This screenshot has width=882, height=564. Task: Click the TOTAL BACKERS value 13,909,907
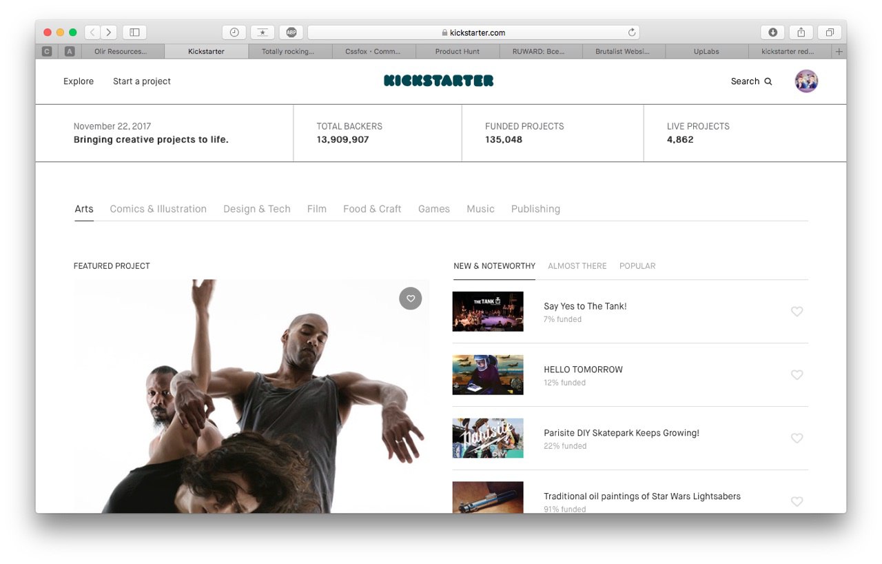pos(342,139)
